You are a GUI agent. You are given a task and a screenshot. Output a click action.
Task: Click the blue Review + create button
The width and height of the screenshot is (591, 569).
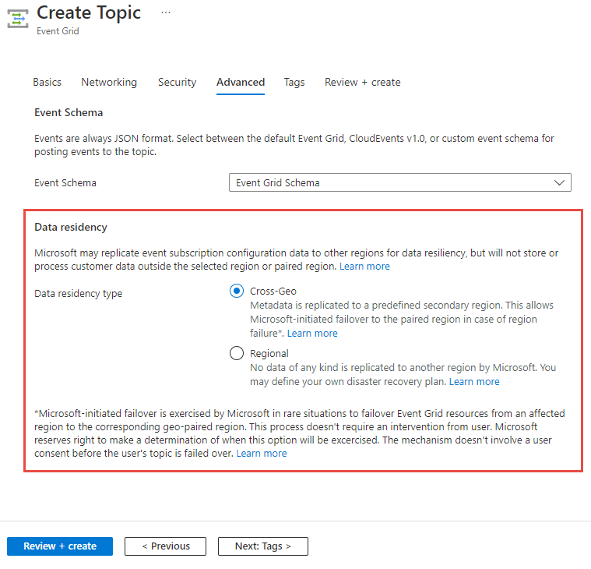60,546
